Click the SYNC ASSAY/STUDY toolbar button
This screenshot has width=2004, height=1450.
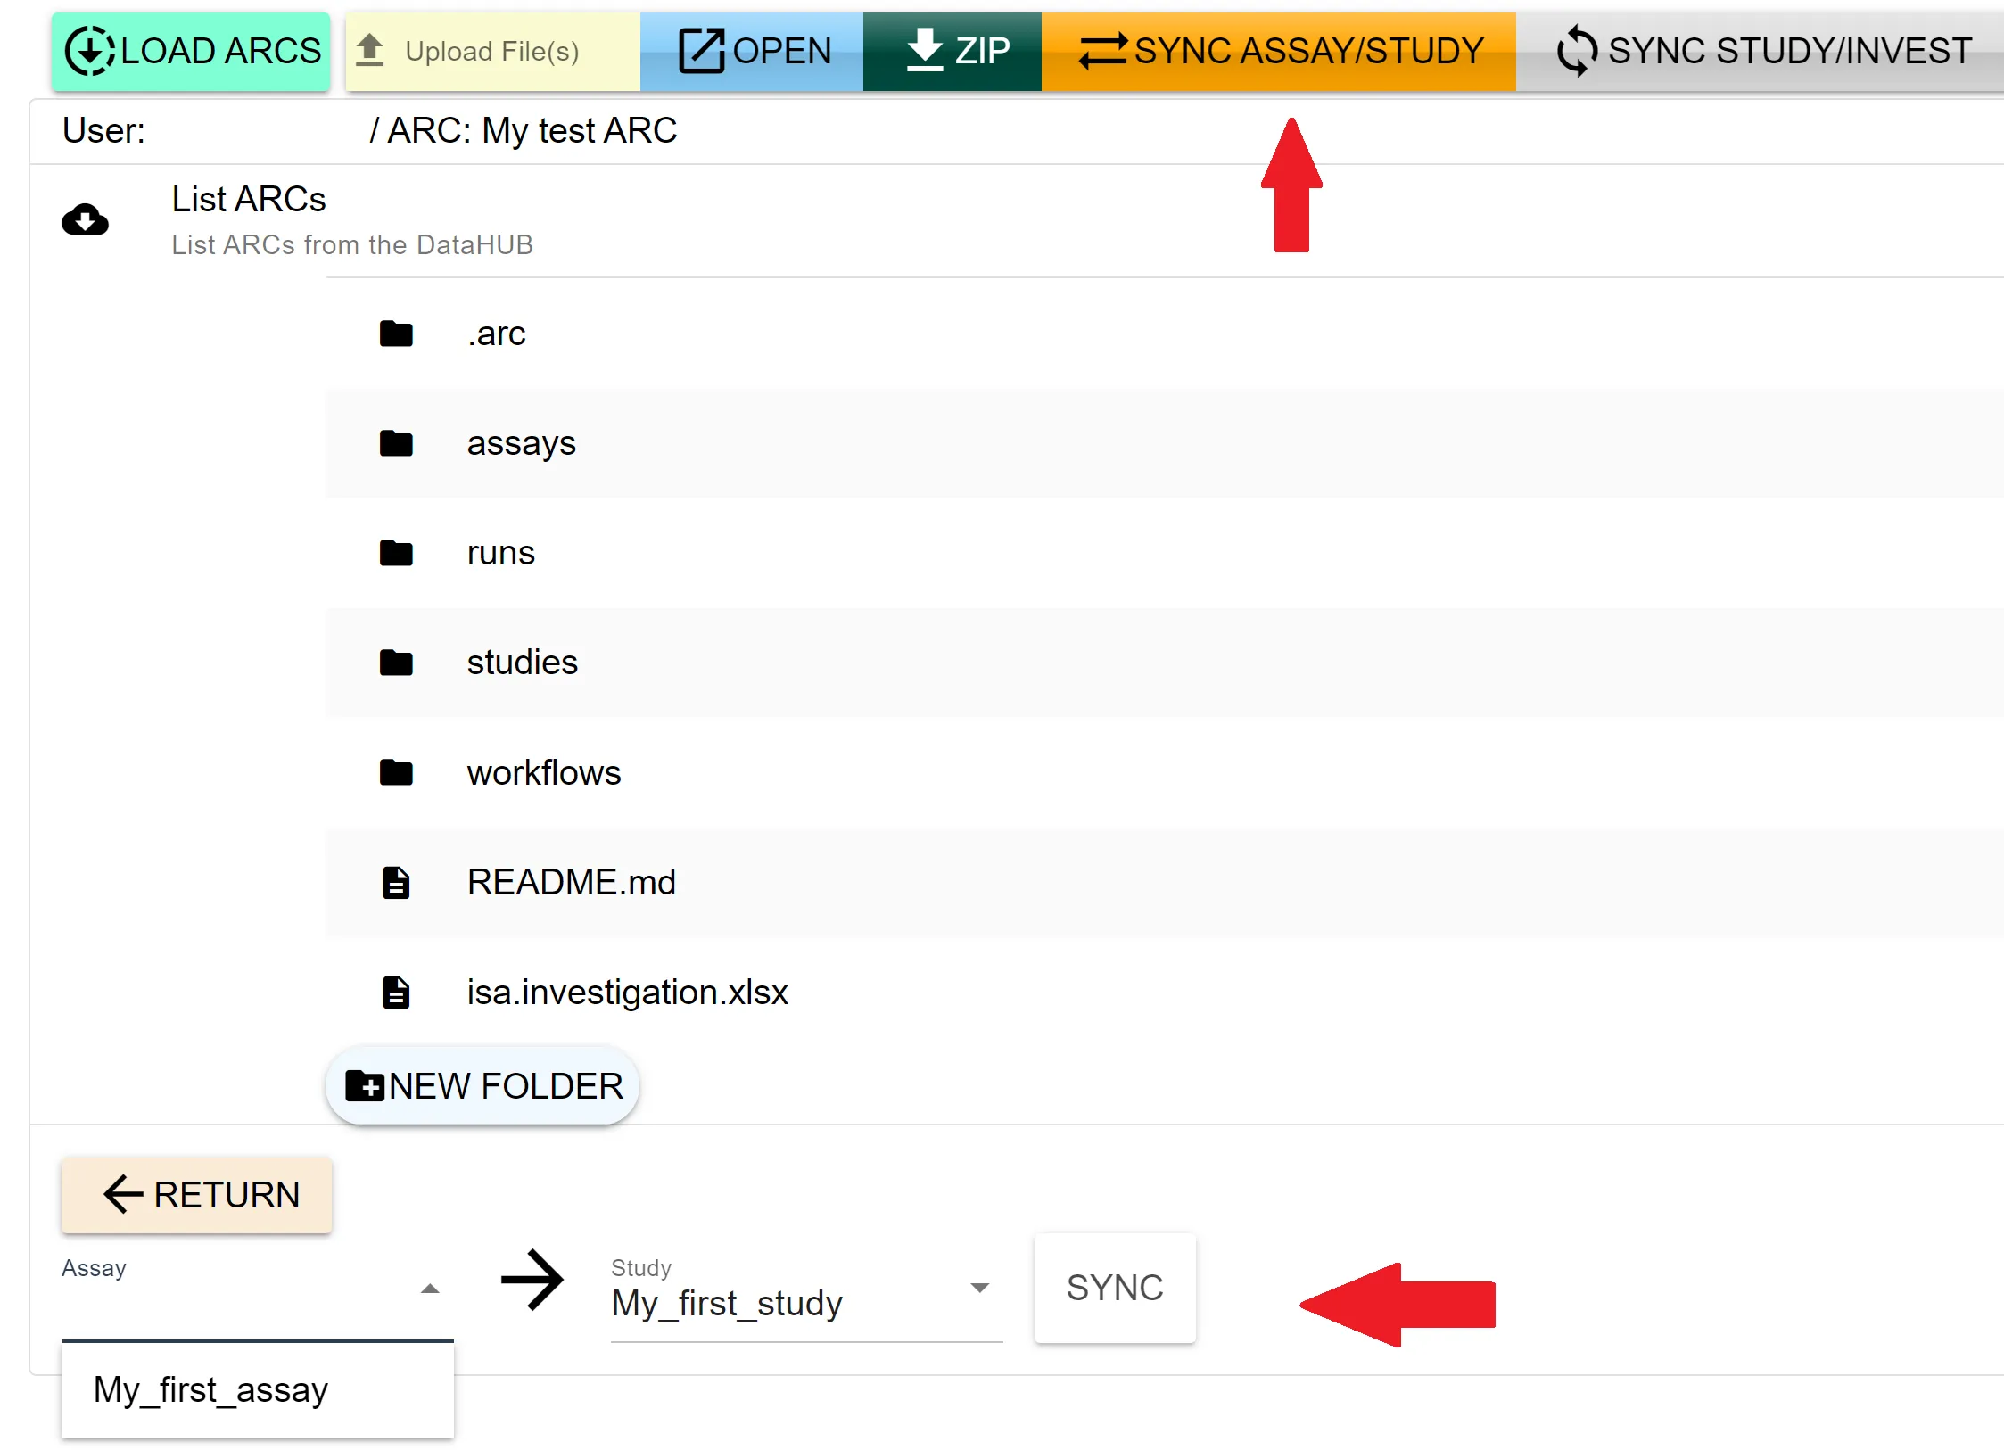click(x=1279, y=52)
